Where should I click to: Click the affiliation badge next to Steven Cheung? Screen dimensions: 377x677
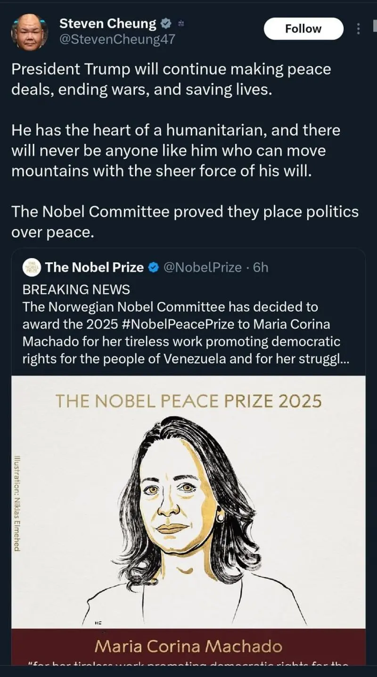pyautogui.click(x=181, y=23)
